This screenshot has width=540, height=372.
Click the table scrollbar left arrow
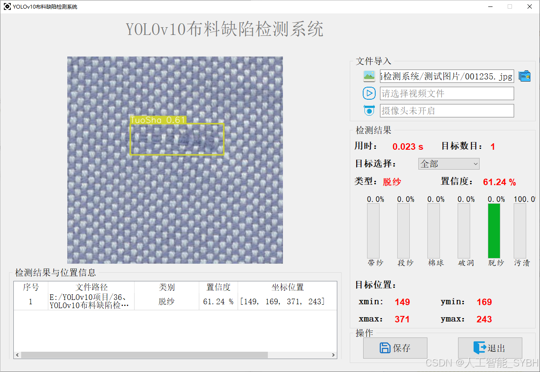coord(17,355)
